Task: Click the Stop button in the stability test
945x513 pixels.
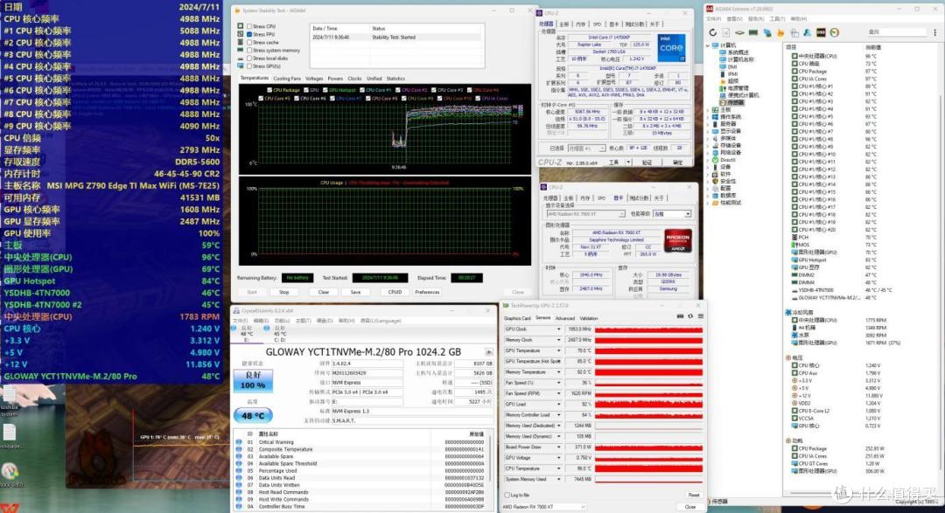Action: (x=283, y=292)
